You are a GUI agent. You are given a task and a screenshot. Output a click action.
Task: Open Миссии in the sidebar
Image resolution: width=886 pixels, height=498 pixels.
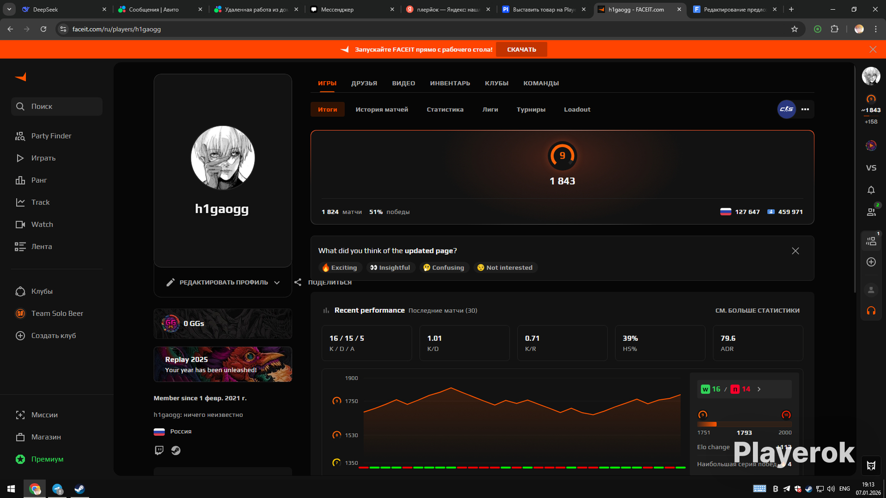click(x=36, y=415)
